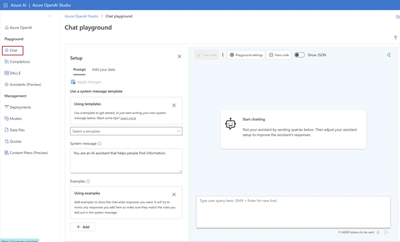This screenshot has height=242, width=400.
Task: Click the Azure AI title in header
Action: [19, 5]
